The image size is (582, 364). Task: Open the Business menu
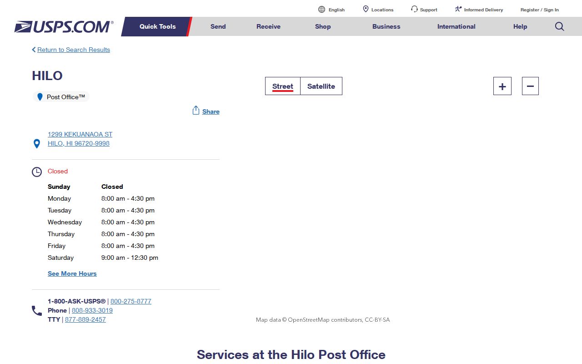click(x=386, y=26)
